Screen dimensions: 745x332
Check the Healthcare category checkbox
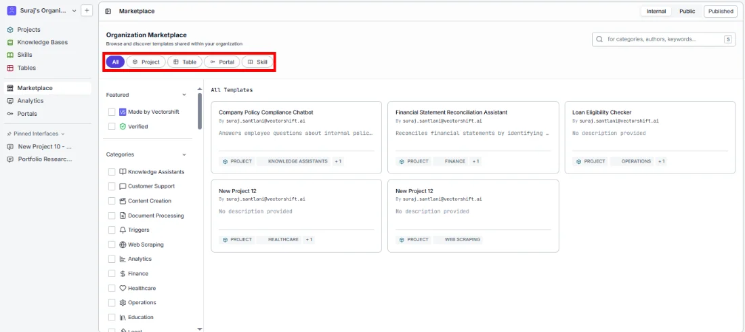112,288
